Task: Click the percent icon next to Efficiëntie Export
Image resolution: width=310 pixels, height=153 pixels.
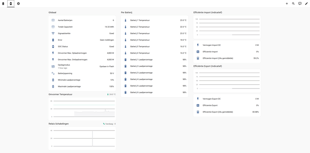Action: point(198,106)
